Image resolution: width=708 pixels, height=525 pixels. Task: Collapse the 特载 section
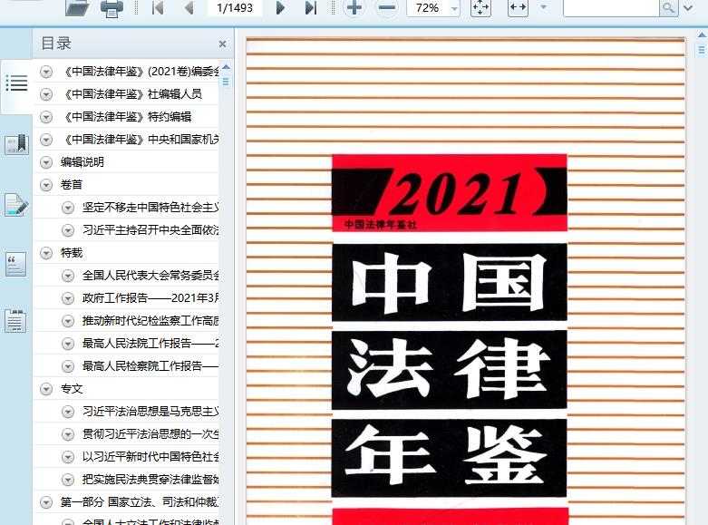coord(46,253)
